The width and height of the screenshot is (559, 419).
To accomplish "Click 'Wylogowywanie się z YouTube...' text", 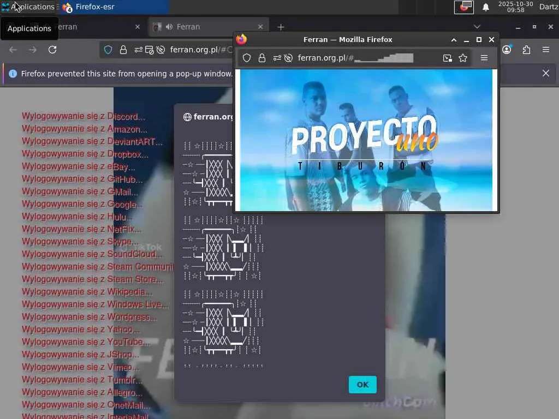I will (x=86, y=343).
